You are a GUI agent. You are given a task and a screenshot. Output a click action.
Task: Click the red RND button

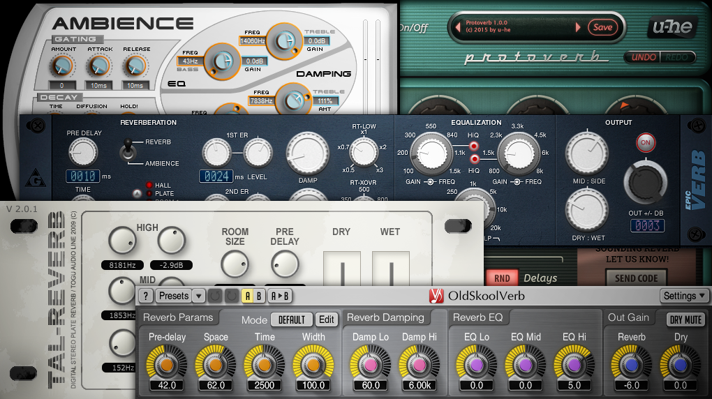click(x=502, y=278)
